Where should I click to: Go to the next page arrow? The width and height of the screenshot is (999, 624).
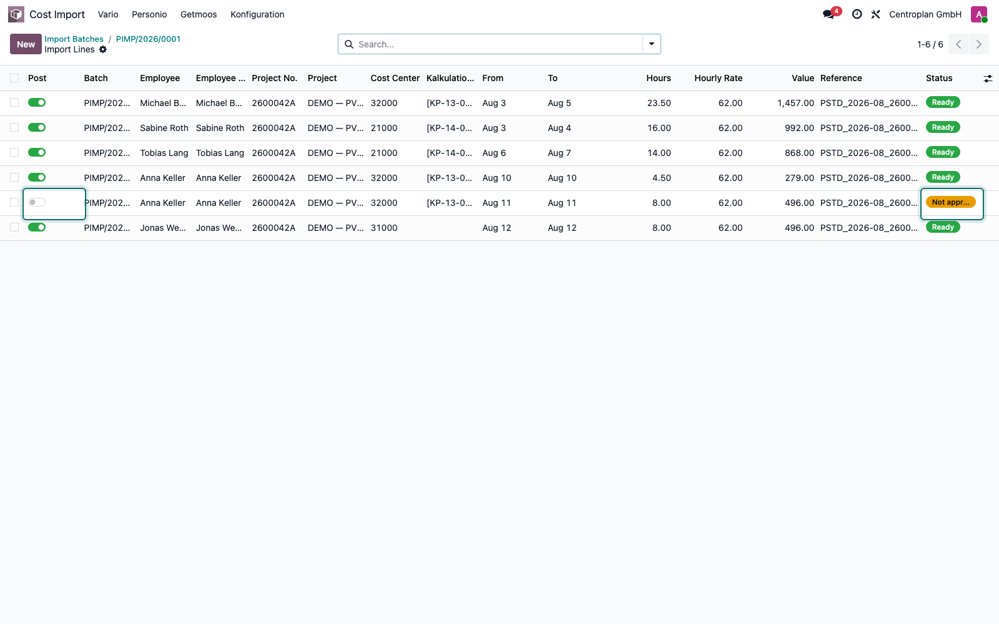(x=979, y=44)
